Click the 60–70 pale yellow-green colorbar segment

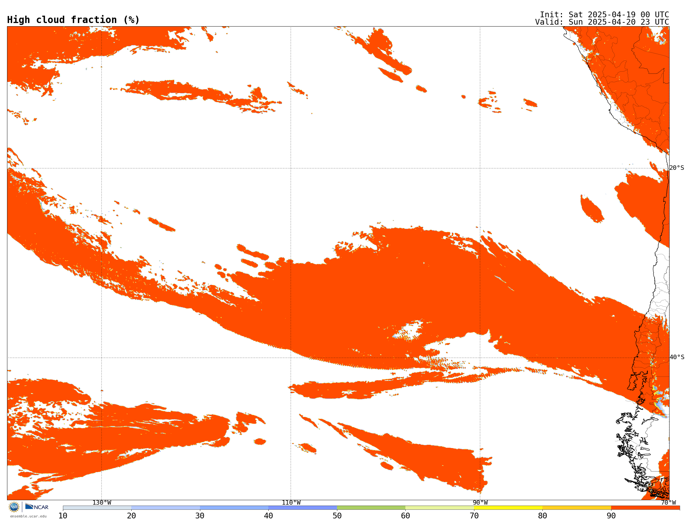point(440,508)
